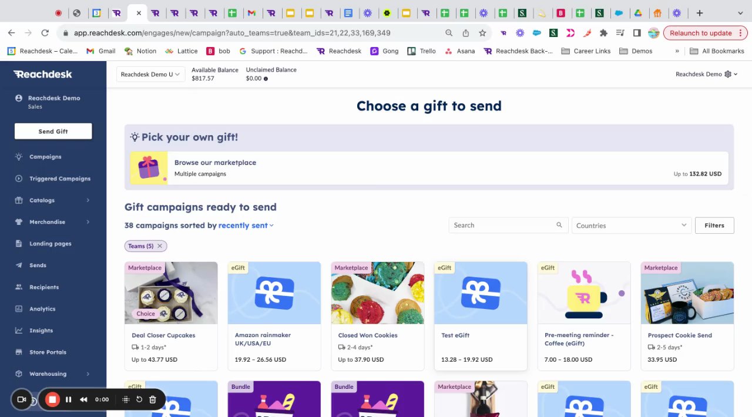Expand the Warehousing sidebar section
Viewport: 752px width, 417px height.
coord(53,374)
